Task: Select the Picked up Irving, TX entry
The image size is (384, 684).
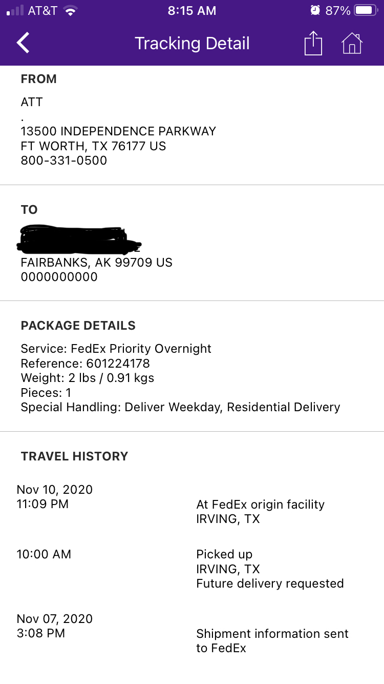Action: pos(270,569)
